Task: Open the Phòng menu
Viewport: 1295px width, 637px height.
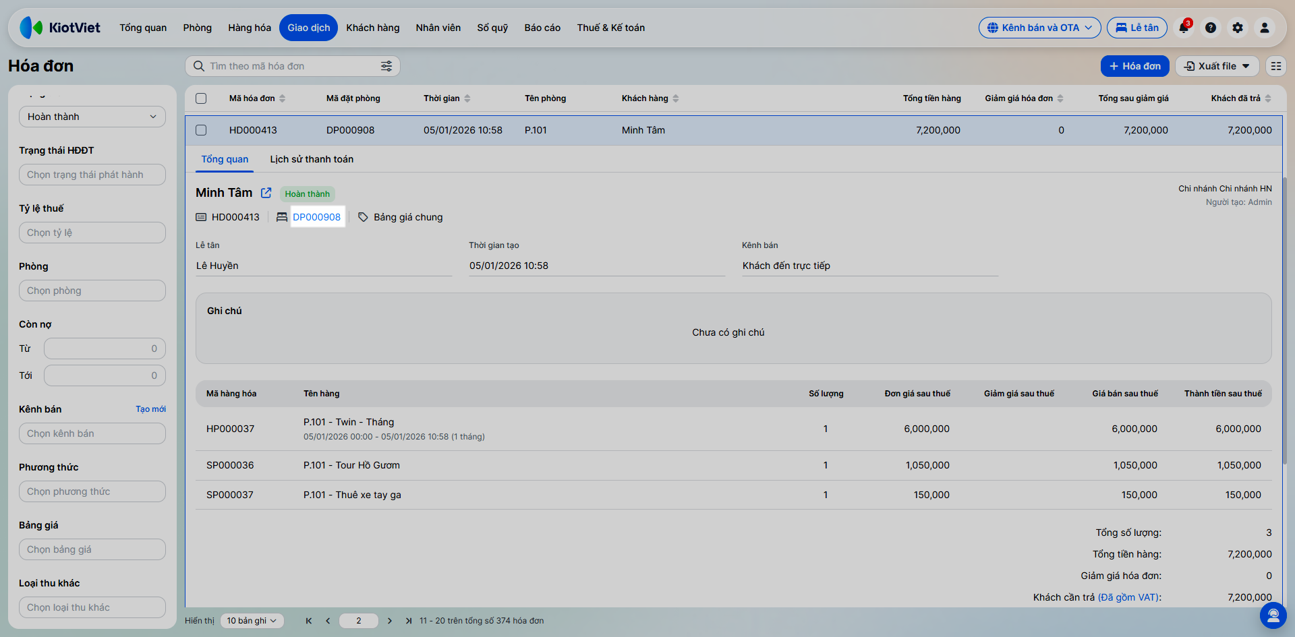Action: point(197,28)
